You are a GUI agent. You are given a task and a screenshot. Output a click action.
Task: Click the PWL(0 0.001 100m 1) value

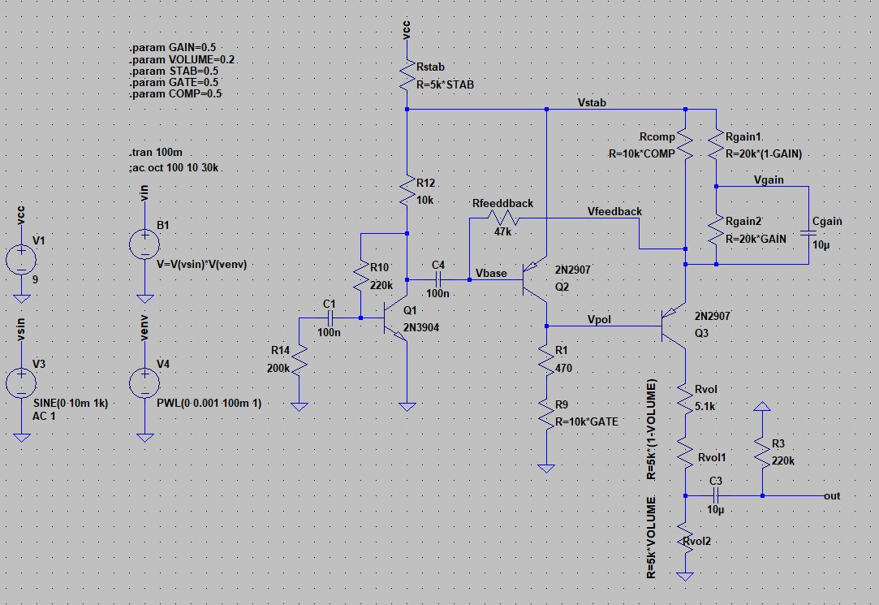pyautogui.click(x=209, y=403)
